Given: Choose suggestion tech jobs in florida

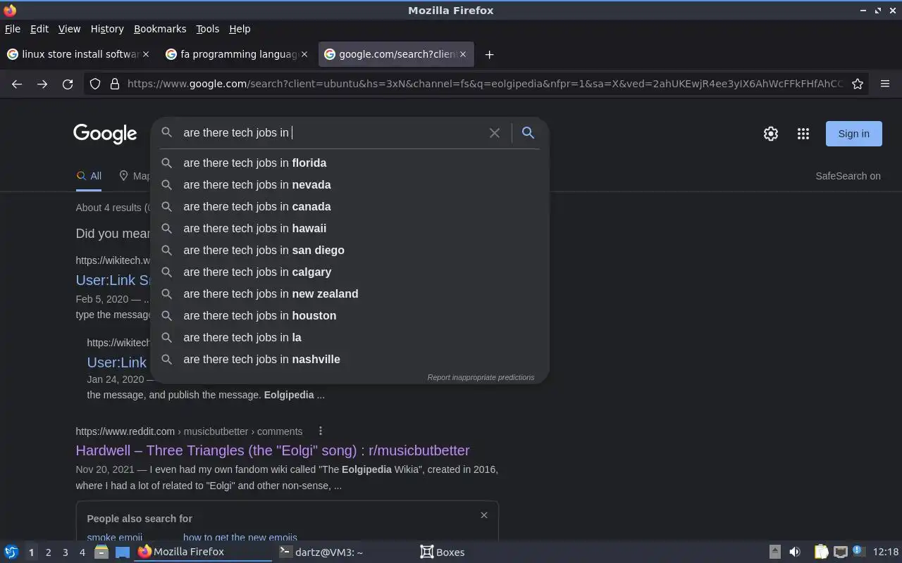Looking at the screenshot, I should tap(350, 163).
